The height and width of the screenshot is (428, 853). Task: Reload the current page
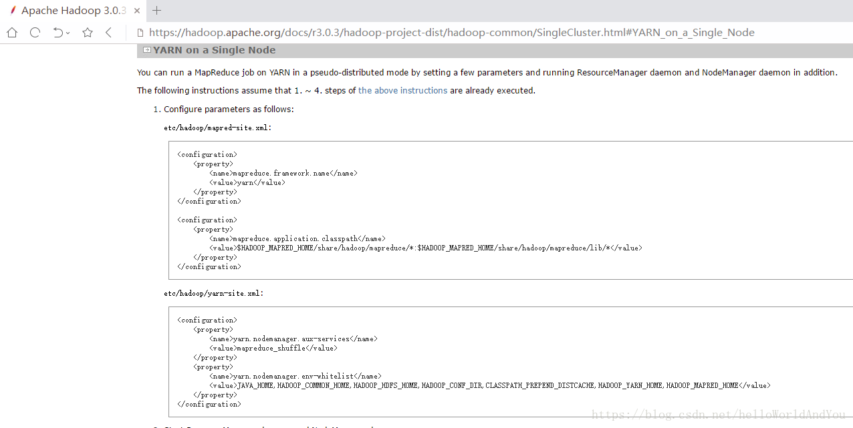pos(35,32)
